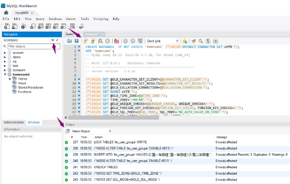290x184 pixels.
Task: Select the Functions node
Action: [x=25, y=92]
